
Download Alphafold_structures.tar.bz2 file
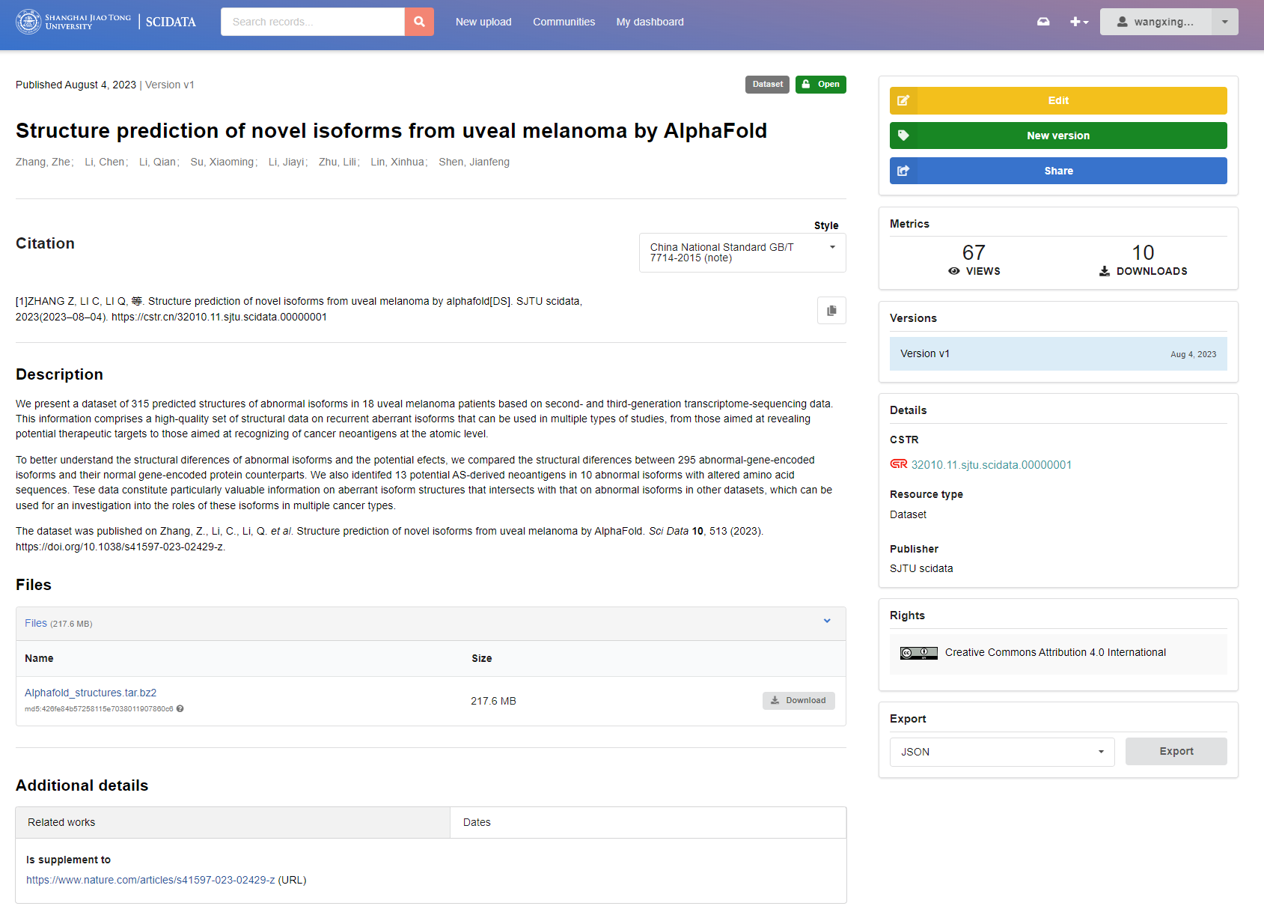(799, 700)
